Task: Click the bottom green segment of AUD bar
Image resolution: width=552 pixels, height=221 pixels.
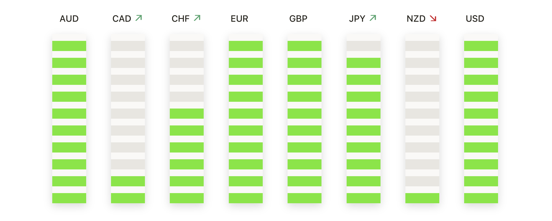Action: pyautogui.click(x=69, y=198)
